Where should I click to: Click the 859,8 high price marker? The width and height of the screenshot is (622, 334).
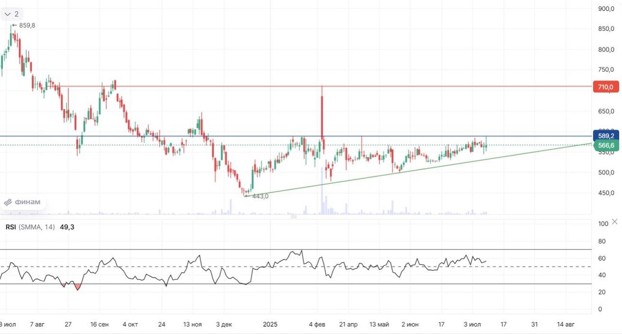click(x=25, y=25)
